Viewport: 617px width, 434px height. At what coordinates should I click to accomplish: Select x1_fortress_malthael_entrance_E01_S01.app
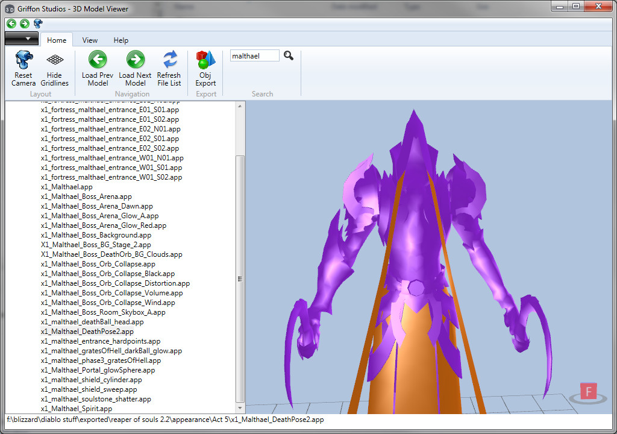pyautogui.click(x=110, y=110)
